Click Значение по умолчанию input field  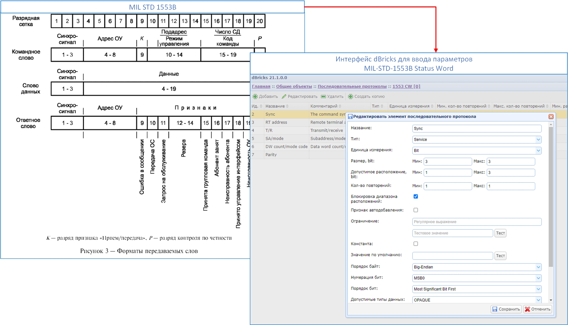[x=453, y=256]
